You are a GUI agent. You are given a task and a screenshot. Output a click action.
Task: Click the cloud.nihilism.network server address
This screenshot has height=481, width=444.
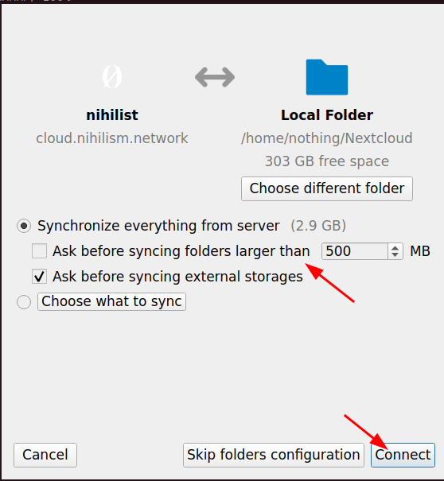(112, 138)
